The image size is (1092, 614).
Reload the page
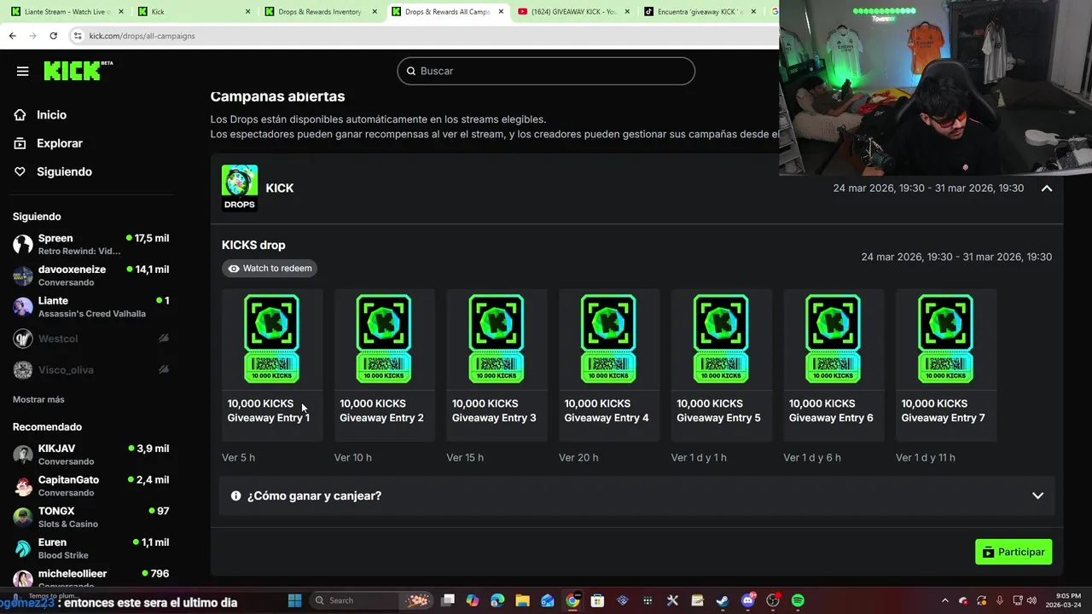tap(53, 36)
